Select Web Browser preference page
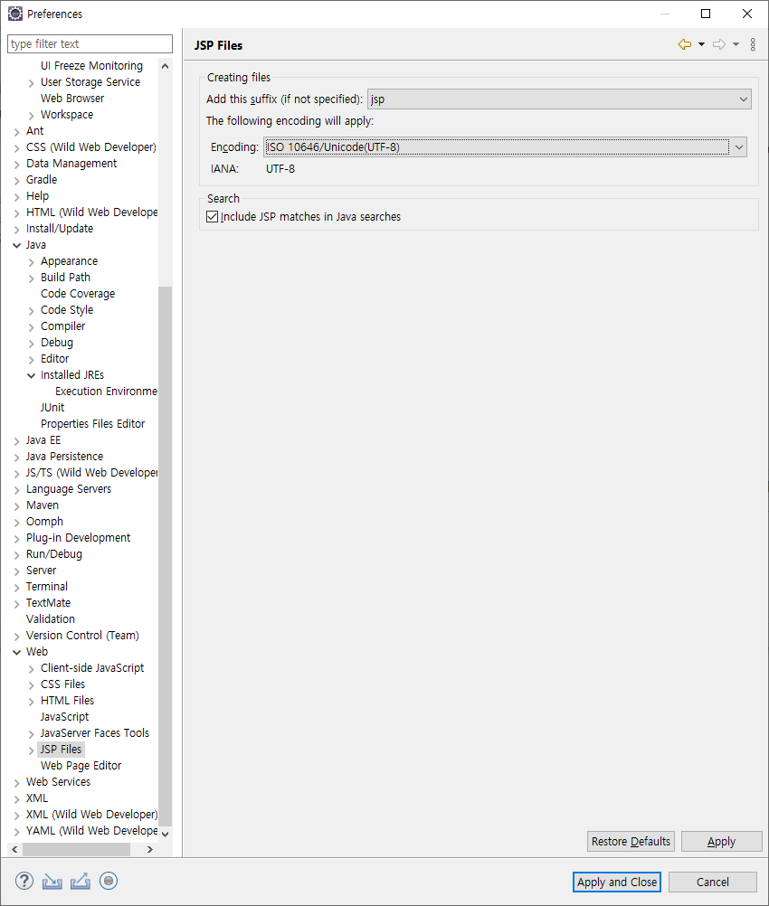769x906 pixels. pyautogui.click(x=72, y=99)
